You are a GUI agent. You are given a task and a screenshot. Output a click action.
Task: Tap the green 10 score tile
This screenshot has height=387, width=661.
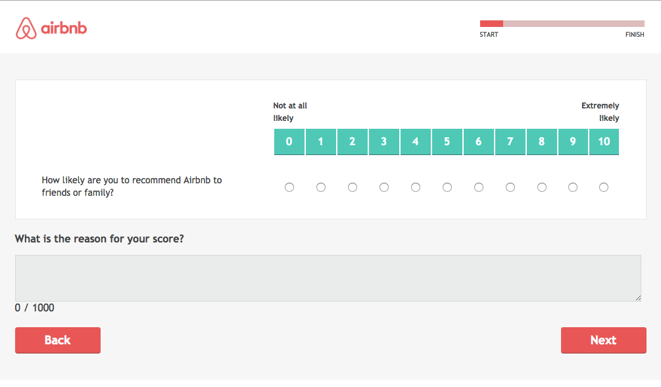click(604, 142)
